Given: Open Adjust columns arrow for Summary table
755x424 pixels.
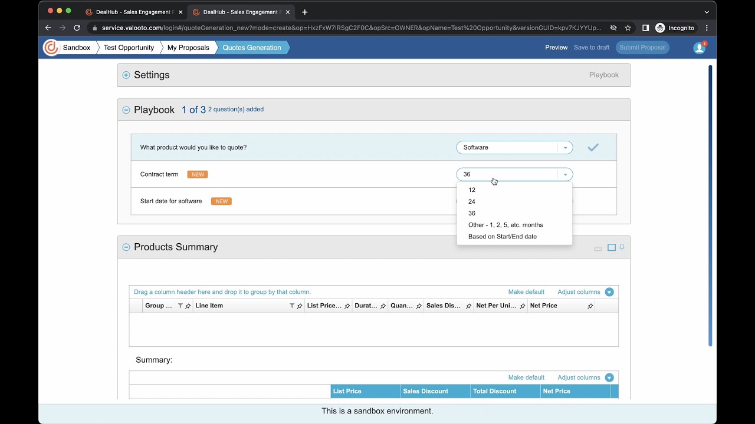Looking at the screenshot, I should tap(609, 378).
